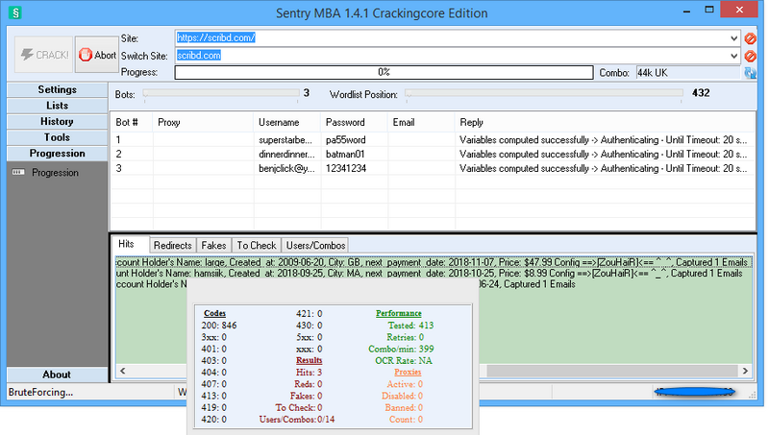Switch to the Redirects tab
This screenshot has height=435, width=769.
coord(173,246)
